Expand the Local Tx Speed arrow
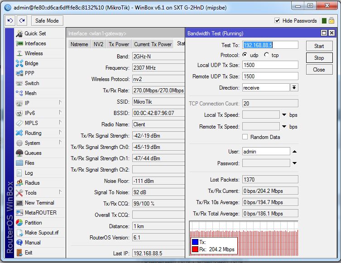Viewport: 341px width, 263px height. pyautogui.click(x=284, y=115)
